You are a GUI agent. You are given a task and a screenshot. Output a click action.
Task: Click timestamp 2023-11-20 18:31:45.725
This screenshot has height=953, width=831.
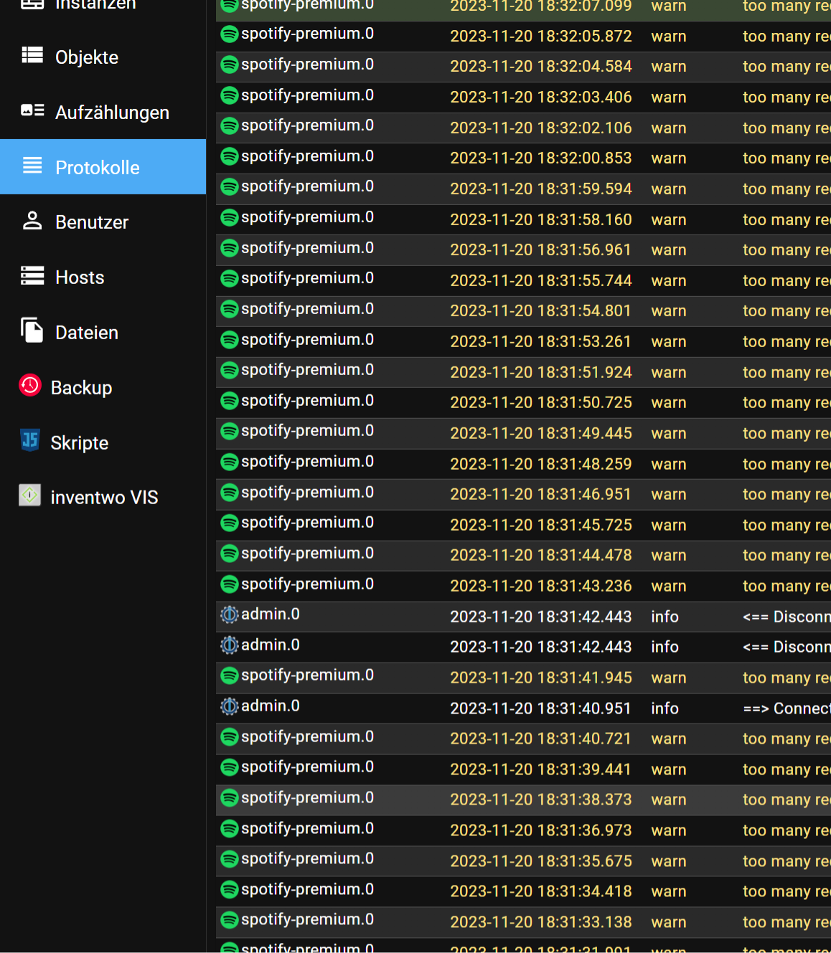tap(541, 525)
